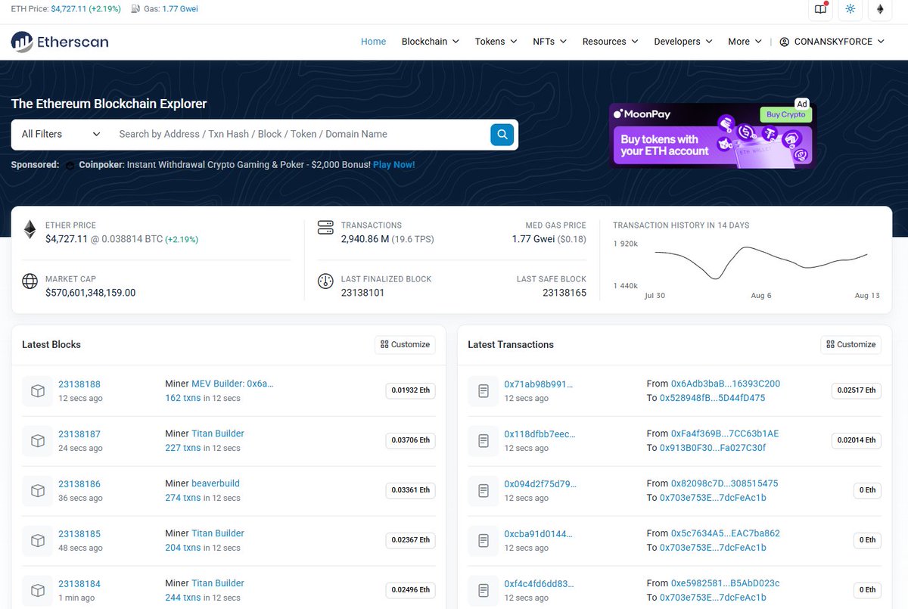This screenshot has height=609, width=908.
Task: Expand the More menu
Action: (745, 42)
